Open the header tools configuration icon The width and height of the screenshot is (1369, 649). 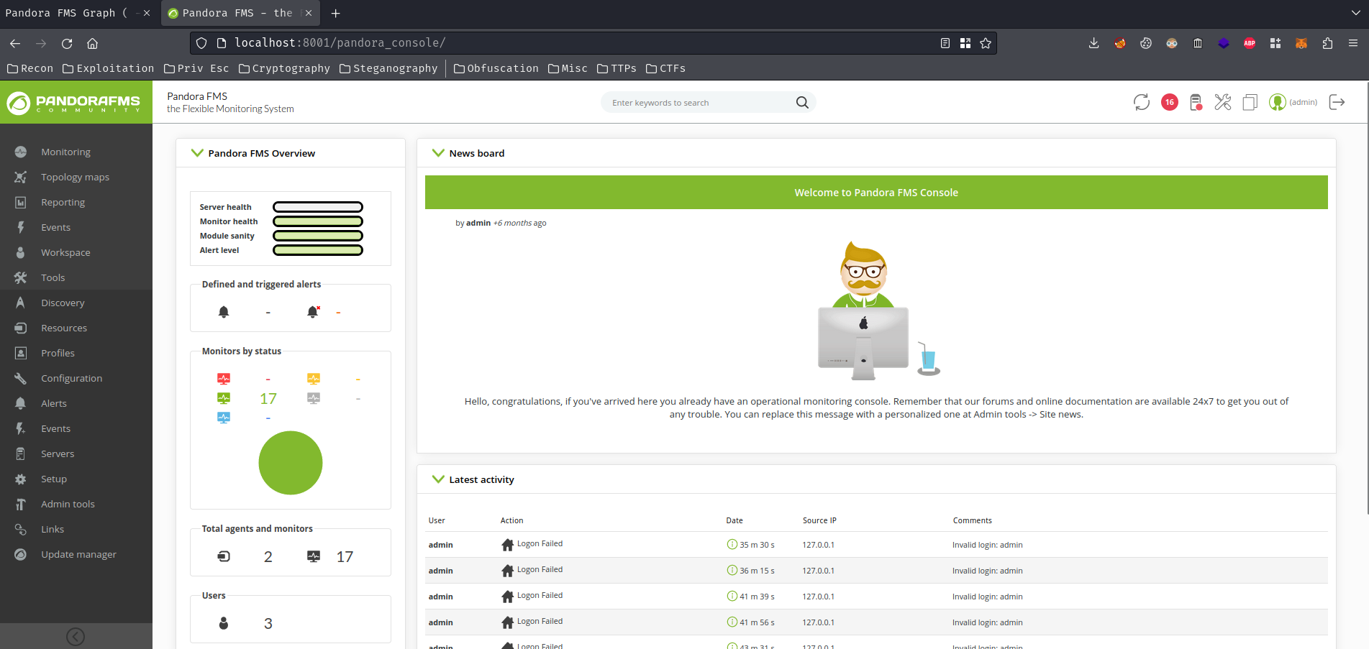[x=1223, y=102]
